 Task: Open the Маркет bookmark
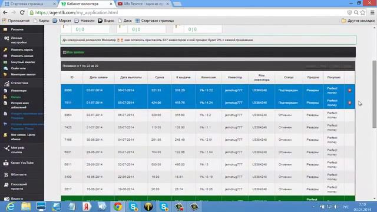pos(62,21)
